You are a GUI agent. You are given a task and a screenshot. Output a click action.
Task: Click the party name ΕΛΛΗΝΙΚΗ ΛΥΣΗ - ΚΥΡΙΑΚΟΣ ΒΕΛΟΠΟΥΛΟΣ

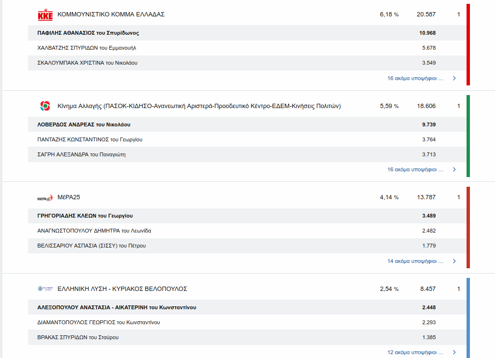click(x=122, y=289)
